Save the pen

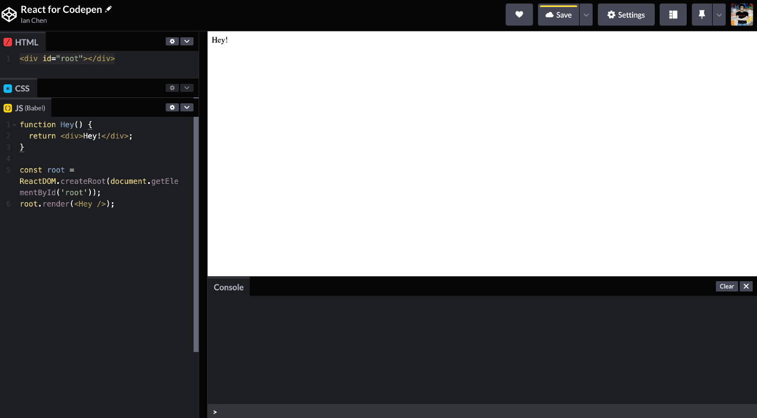(559, 15)
